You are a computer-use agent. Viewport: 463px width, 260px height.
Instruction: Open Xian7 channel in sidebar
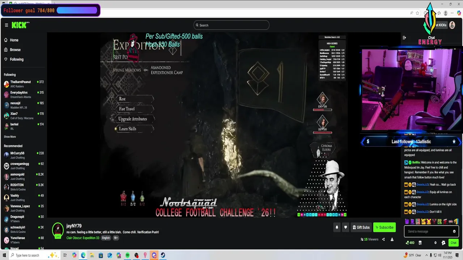click(24, 116)
